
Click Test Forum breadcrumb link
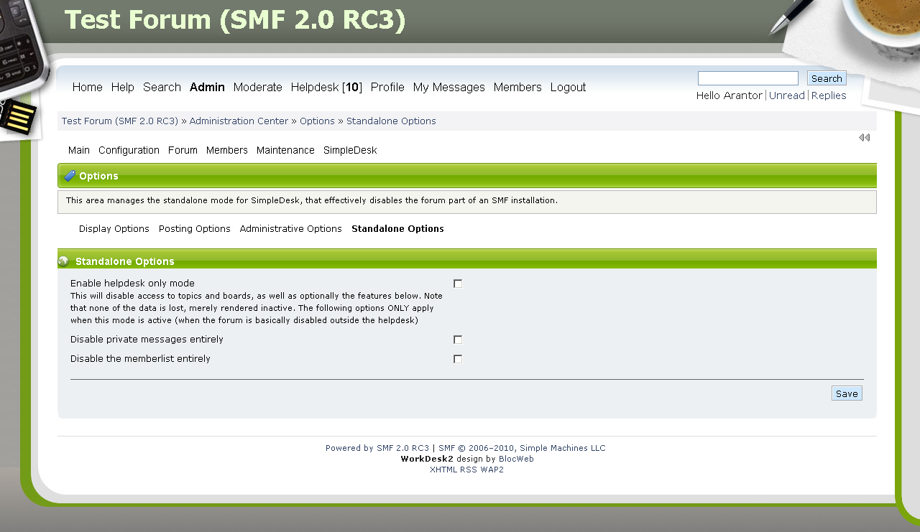point(120,121)
